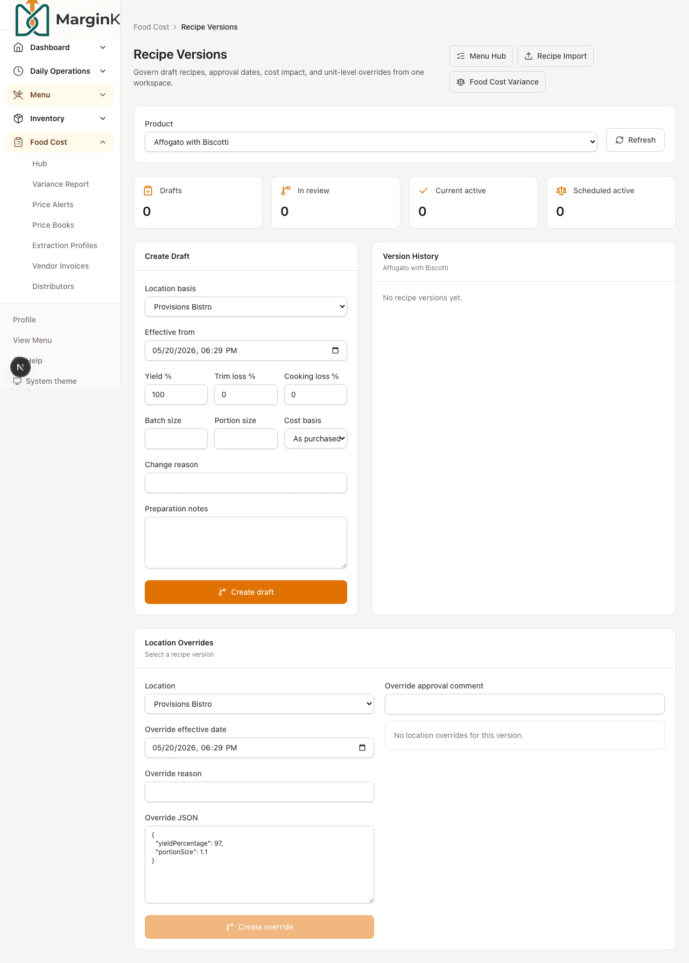Viewport: 689px width, 963px height.
Task: Click the Daily Operations clock icon
Action: click(18, 71)
